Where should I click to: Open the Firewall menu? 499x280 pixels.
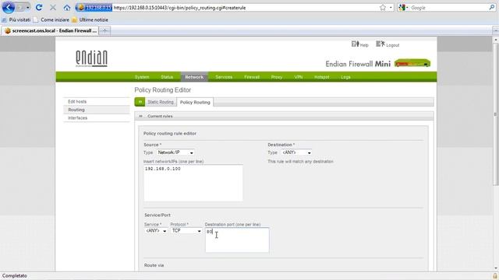[252, 77]
